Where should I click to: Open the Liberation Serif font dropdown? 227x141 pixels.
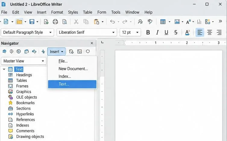(113, 32)
